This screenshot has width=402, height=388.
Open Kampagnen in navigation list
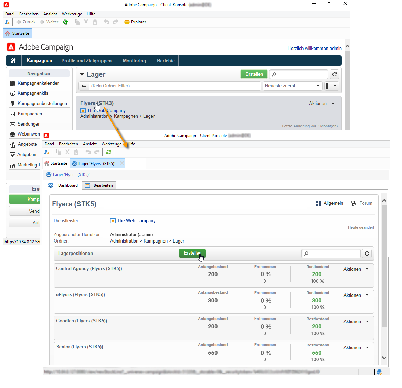[30, 114]
